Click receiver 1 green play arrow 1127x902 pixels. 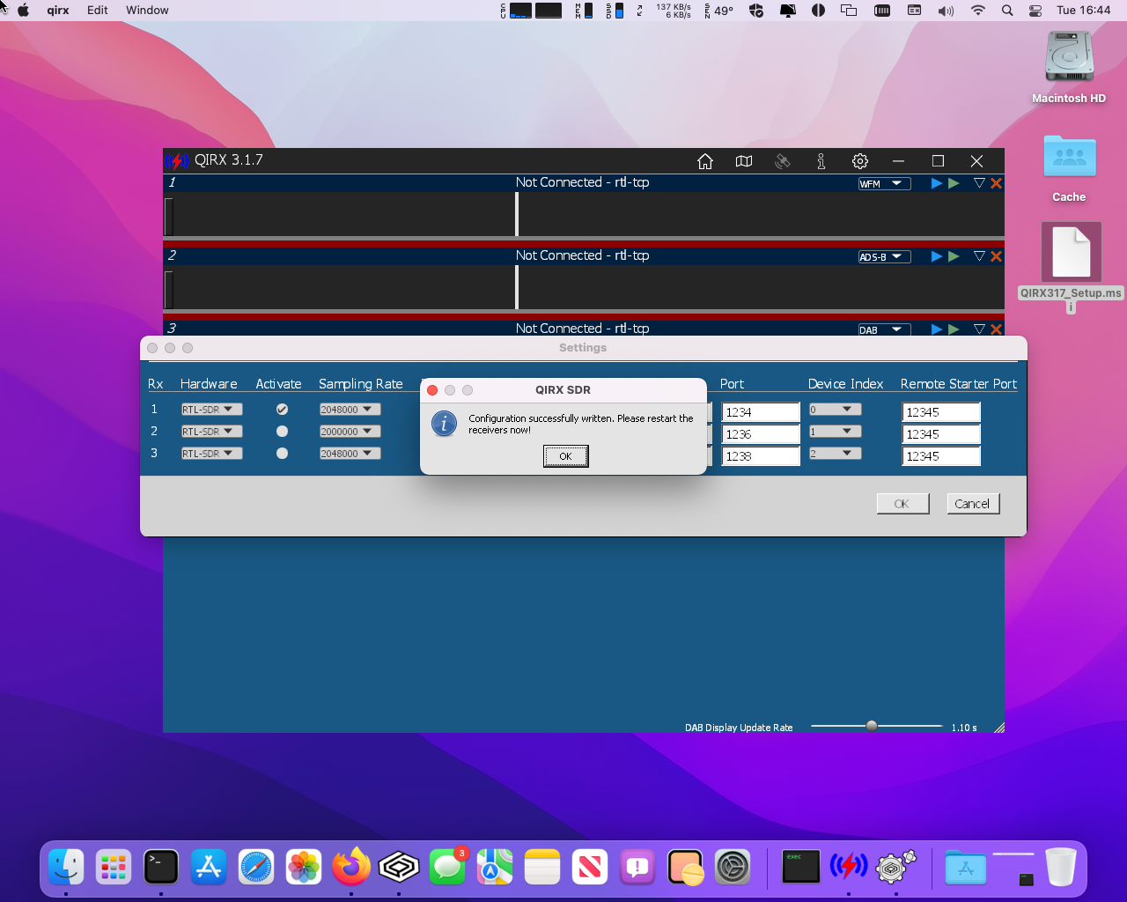click(954, 183)
